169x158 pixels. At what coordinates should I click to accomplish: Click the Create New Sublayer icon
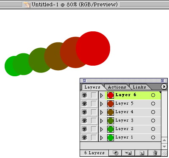point(128,153)
